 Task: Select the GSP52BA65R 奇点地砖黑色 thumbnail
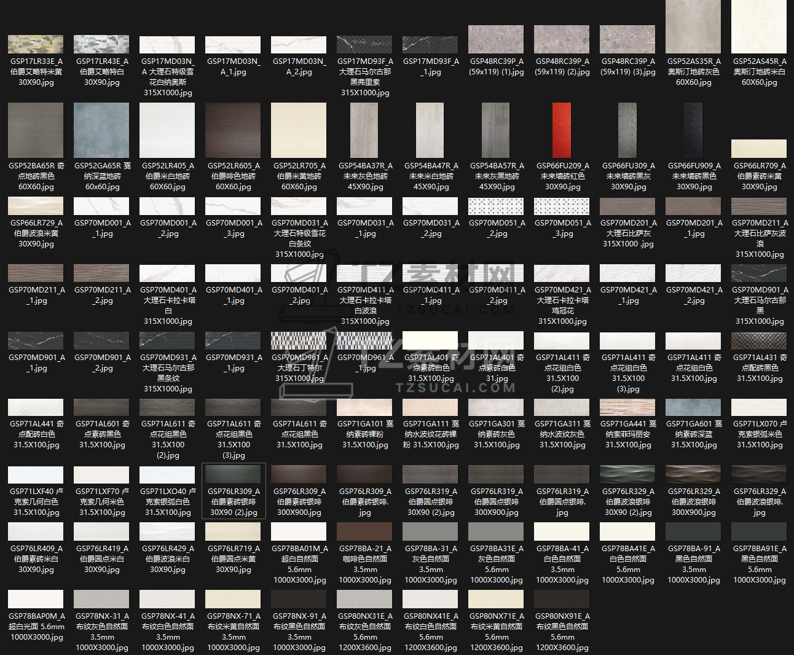pos(36,130)
